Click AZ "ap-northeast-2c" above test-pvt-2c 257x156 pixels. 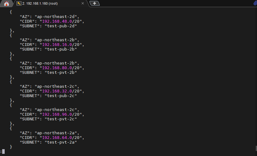coord(56,110)
